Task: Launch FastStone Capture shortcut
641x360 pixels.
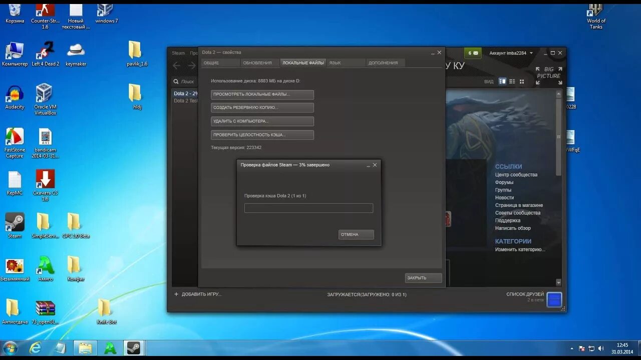Action: coord(15,143)
